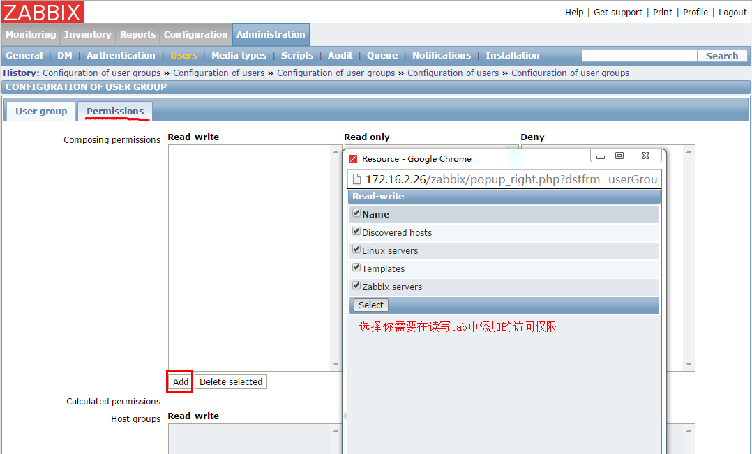Click scroll-down arrow of Read-write list
The image size is (752, 454).
coord(336,365)
